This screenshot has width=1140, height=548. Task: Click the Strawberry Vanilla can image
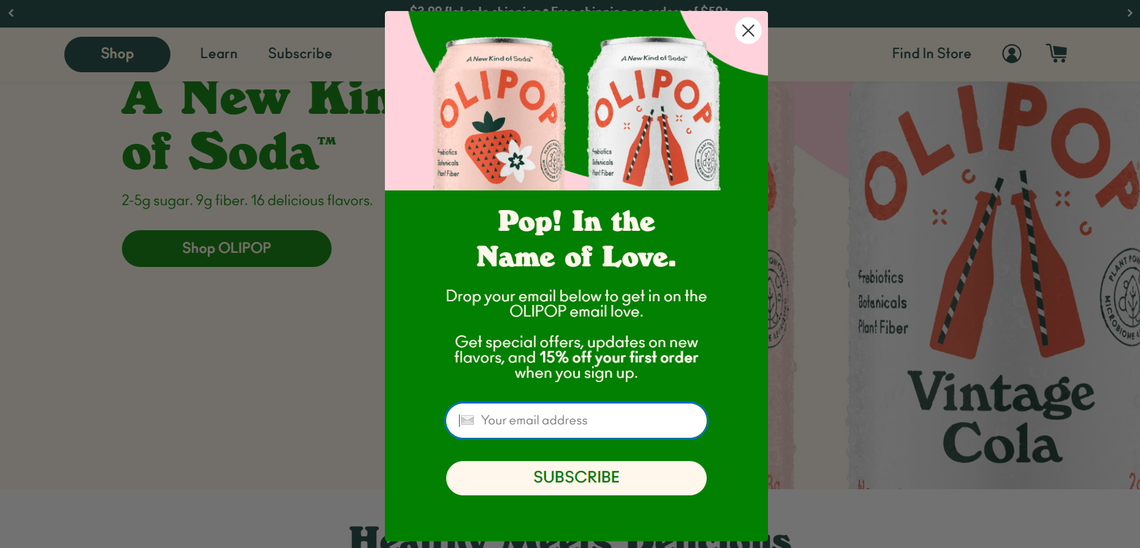tap(500, 113)
